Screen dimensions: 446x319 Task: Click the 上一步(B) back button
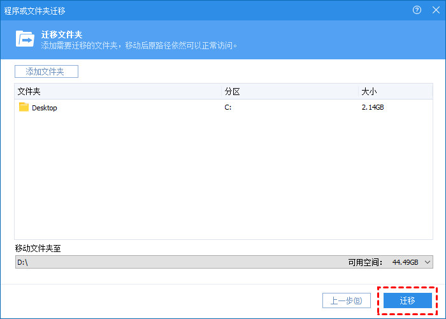(347, 300)
